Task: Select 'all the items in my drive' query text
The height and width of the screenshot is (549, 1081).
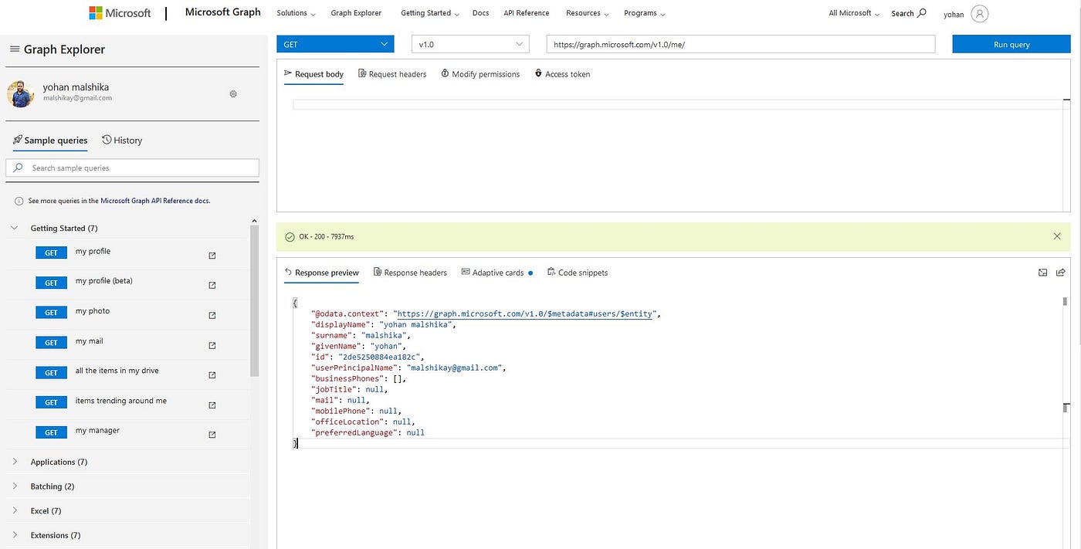Action: coord(117,371)
